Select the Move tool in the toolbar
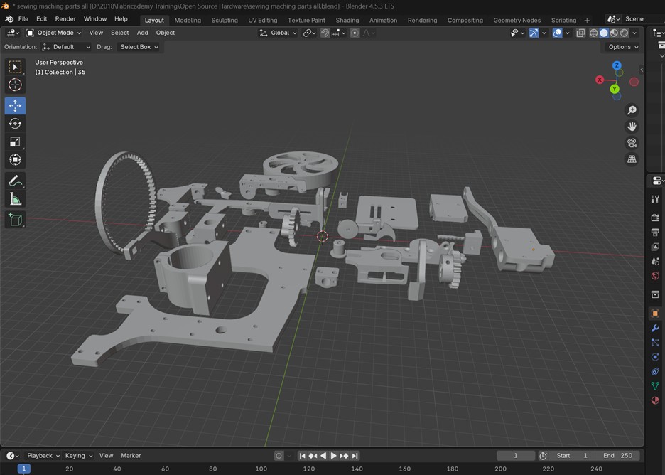Screen dimensions: 665x475 [15, 105]
